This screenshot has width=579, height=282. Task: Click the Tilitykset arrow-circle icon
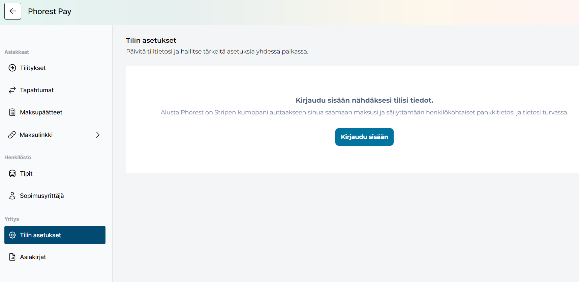point(12,68)
